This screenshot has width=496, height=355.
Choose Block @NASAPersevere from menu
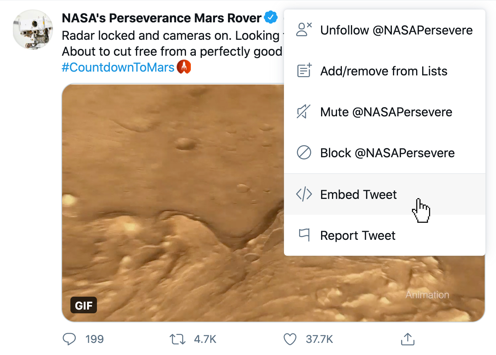tap(387, 153)
